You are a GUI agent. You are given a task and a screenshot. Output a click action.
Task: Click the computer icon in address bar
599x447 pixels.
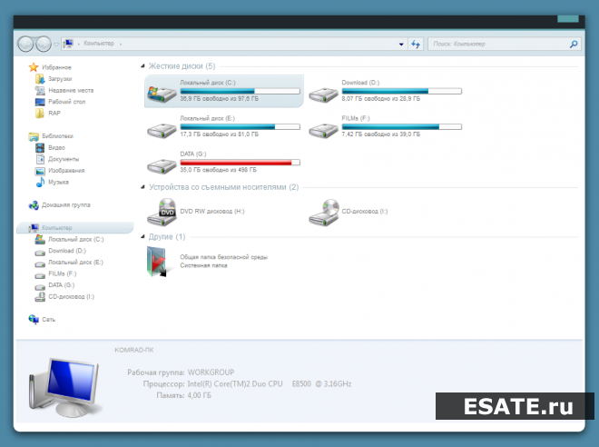[68, 44]
